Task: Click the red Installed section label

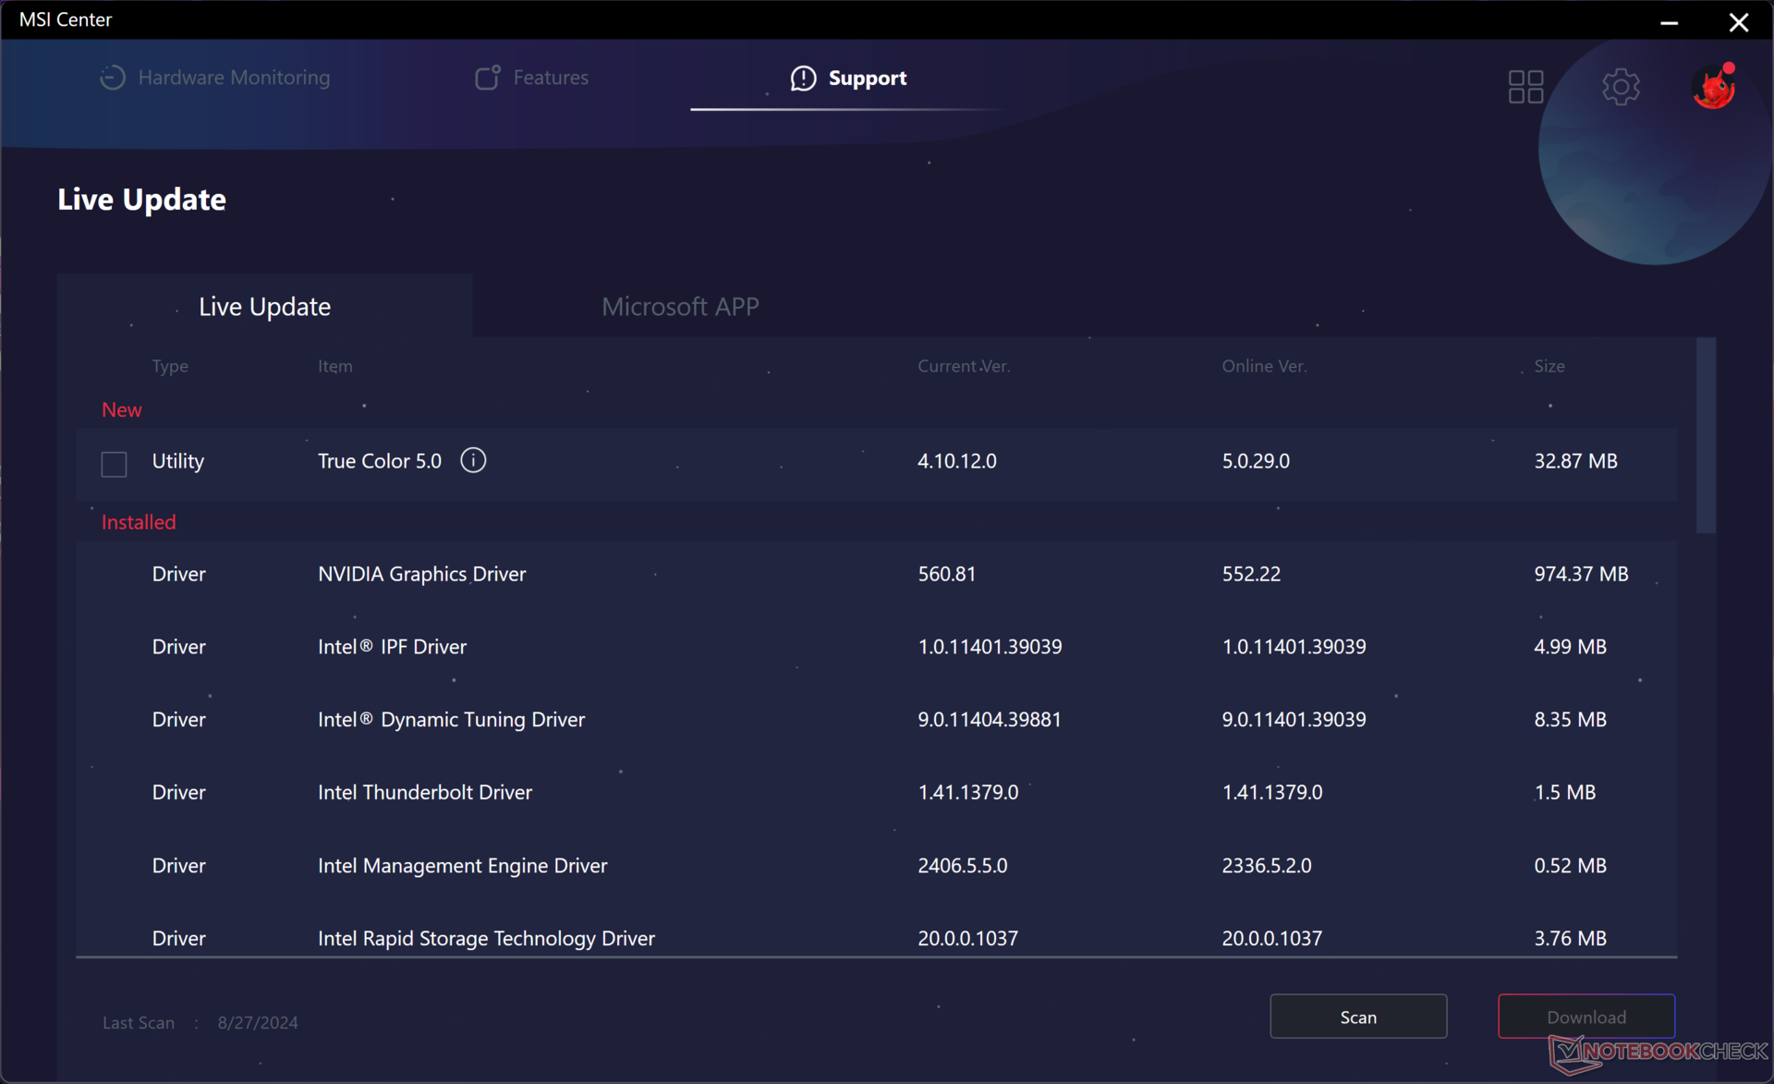Action: (139, 522)
